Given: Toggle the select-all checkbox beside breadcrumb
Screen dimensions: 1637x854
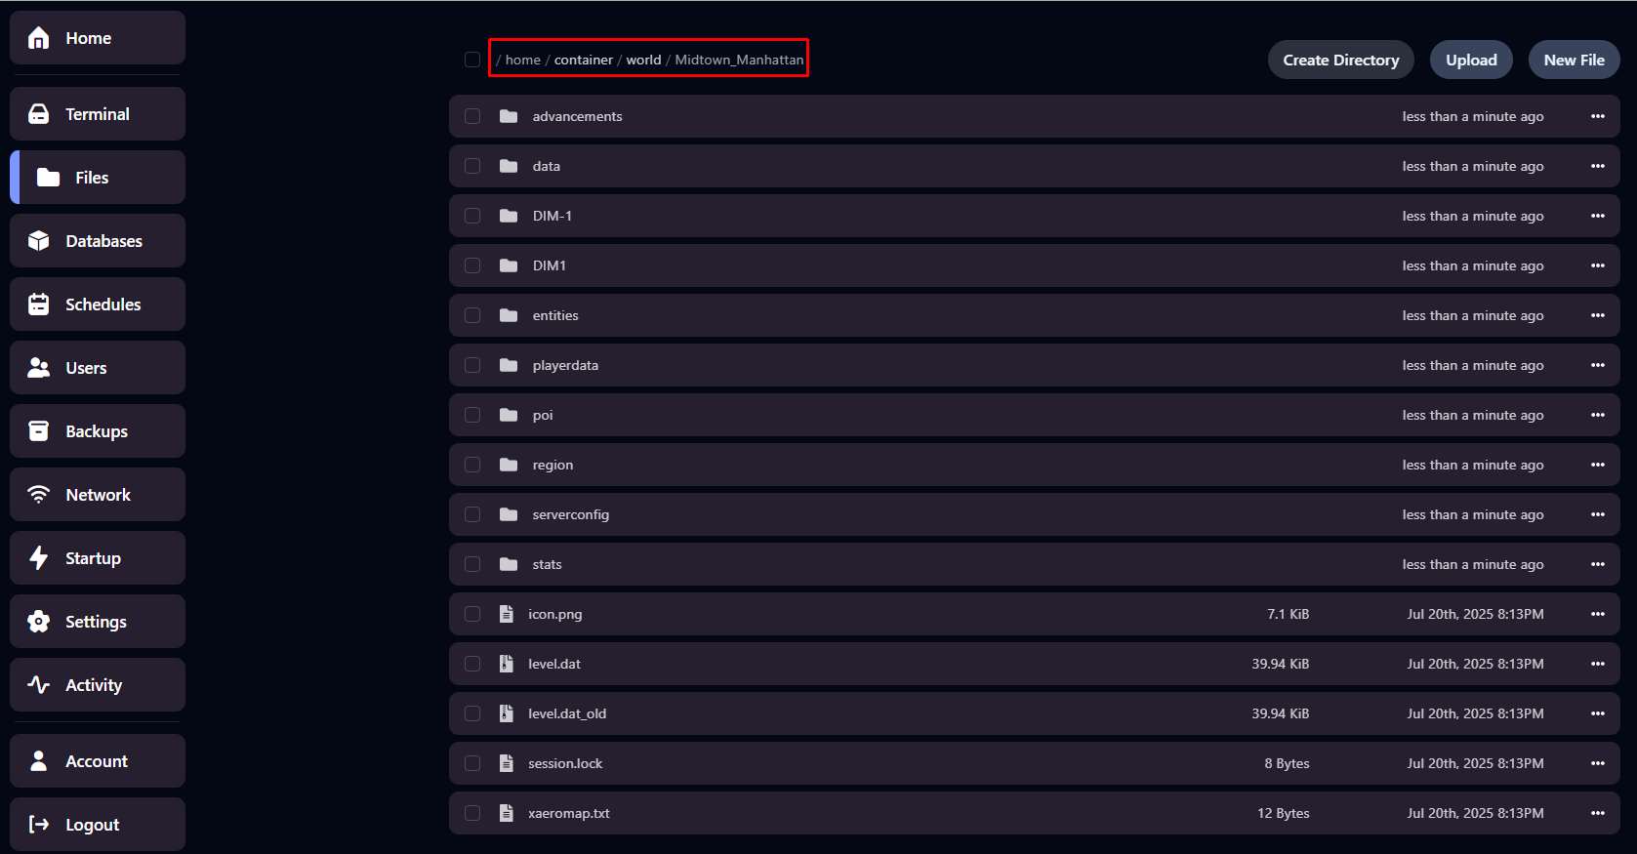Looking at the screenshot, I should pos(472,60).
